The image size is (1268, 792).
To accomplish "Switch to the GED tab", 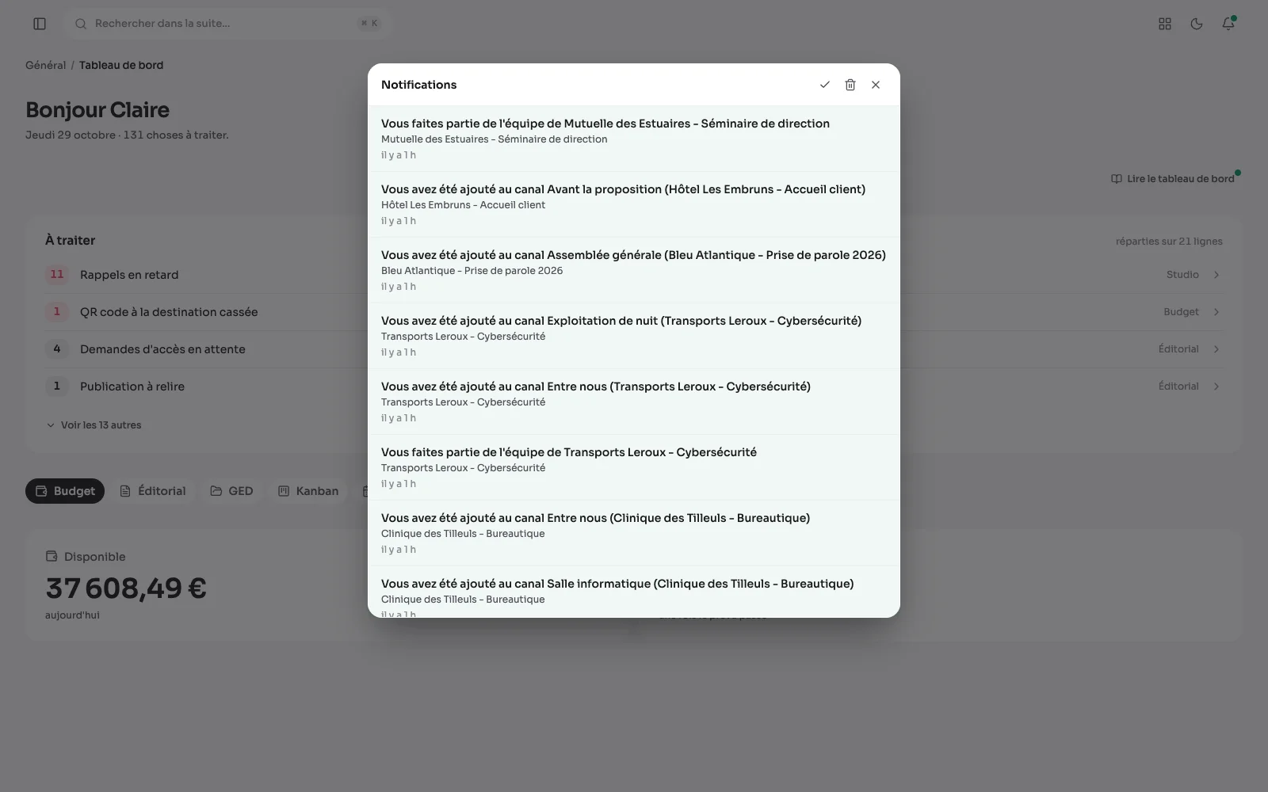I will 231,491.
